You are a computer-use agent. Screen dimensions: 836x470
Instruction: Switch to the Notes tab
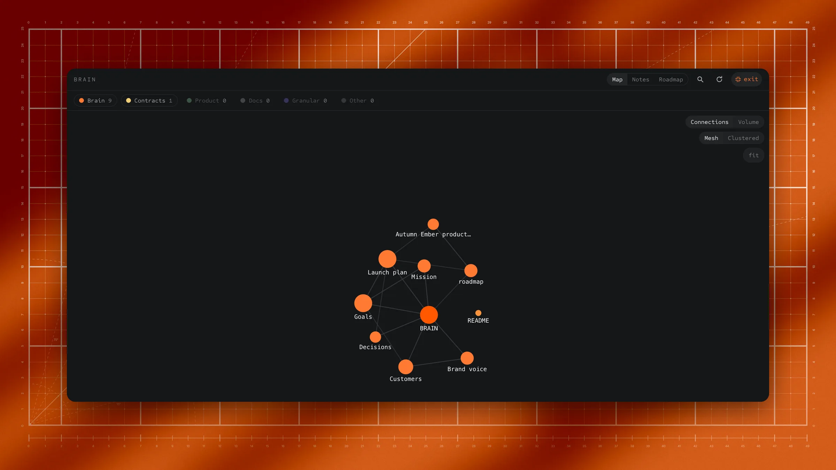click(x=641, y=79)
